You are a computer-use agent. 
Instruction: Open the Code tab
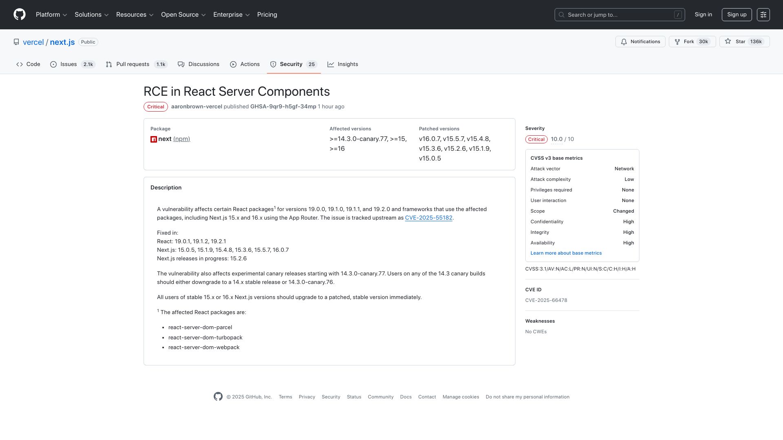[28, 64]
